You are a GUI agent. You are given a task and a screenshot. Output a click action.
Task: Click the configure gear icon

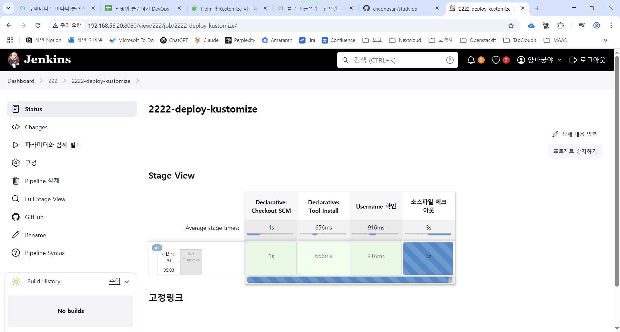click(16, 163)
